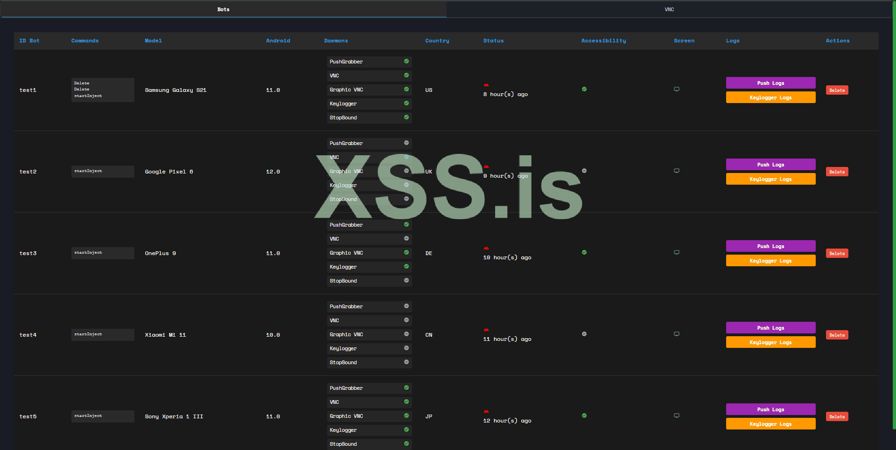
Task: Select the screen monitor icon in test5 row
Action: click(676, 415)
